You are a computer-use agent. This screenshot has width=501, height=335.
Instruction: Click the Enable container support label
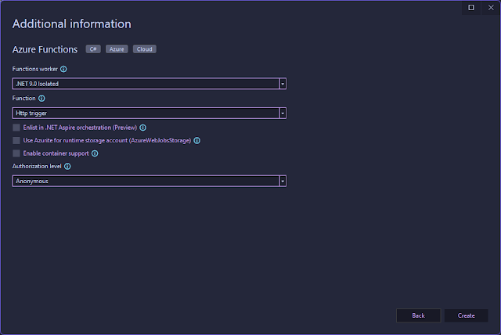[x=56, y=153]
